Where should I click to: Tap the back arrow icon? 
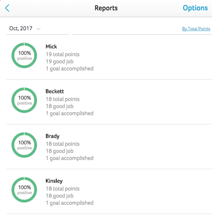click(7, 8)
